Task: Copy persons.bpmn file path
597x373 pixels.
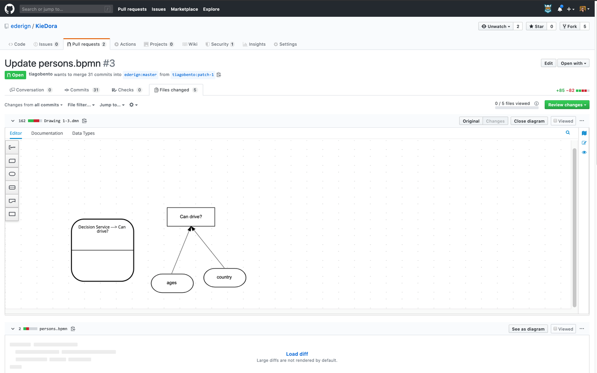Action: 73,329
